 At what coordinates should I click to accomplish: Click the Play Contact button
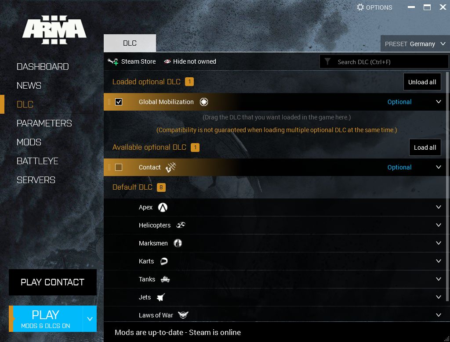pyautogui.click(x=53, y=282)
